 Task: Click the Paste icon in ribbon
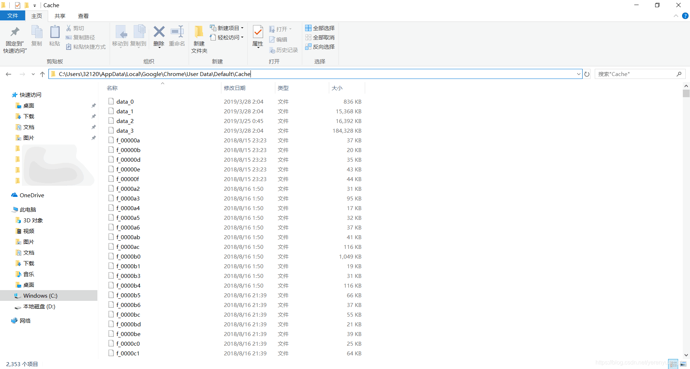click(x=55, y=32)
